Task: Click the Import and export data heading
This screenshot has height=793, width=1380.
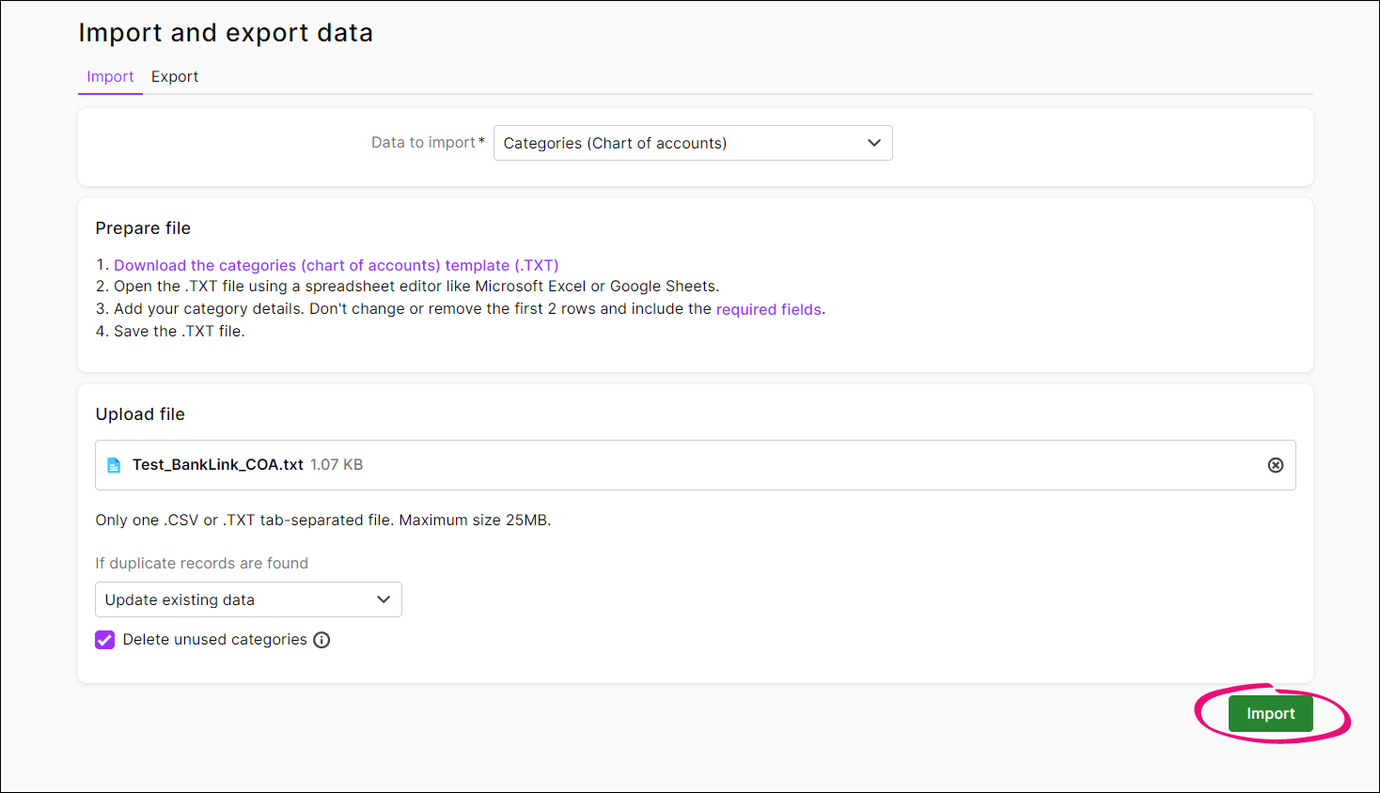Action: (226, 33)
